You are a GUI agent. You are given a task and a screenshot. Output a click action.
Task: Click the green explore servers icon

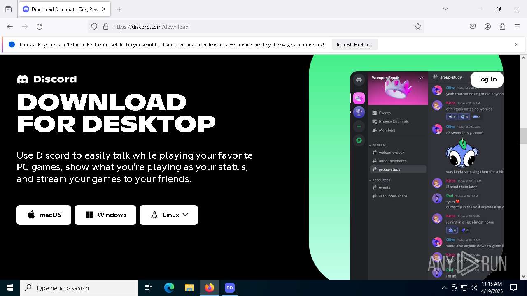(359, 141)
